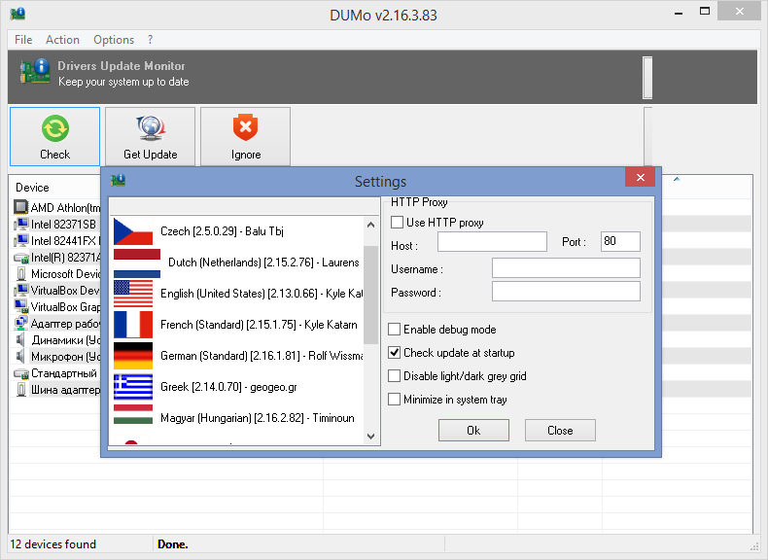The height and width of the screenshot is (560, 768).
Task: Click the AMD Athlon processor icon
Action: point(21,207)
